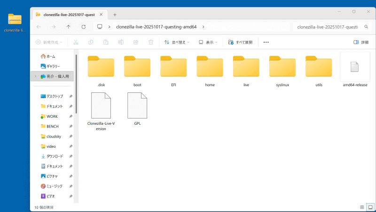Click the search magnifier icon
This screenshot has height=212, width=376.
(x=366, y=27)
